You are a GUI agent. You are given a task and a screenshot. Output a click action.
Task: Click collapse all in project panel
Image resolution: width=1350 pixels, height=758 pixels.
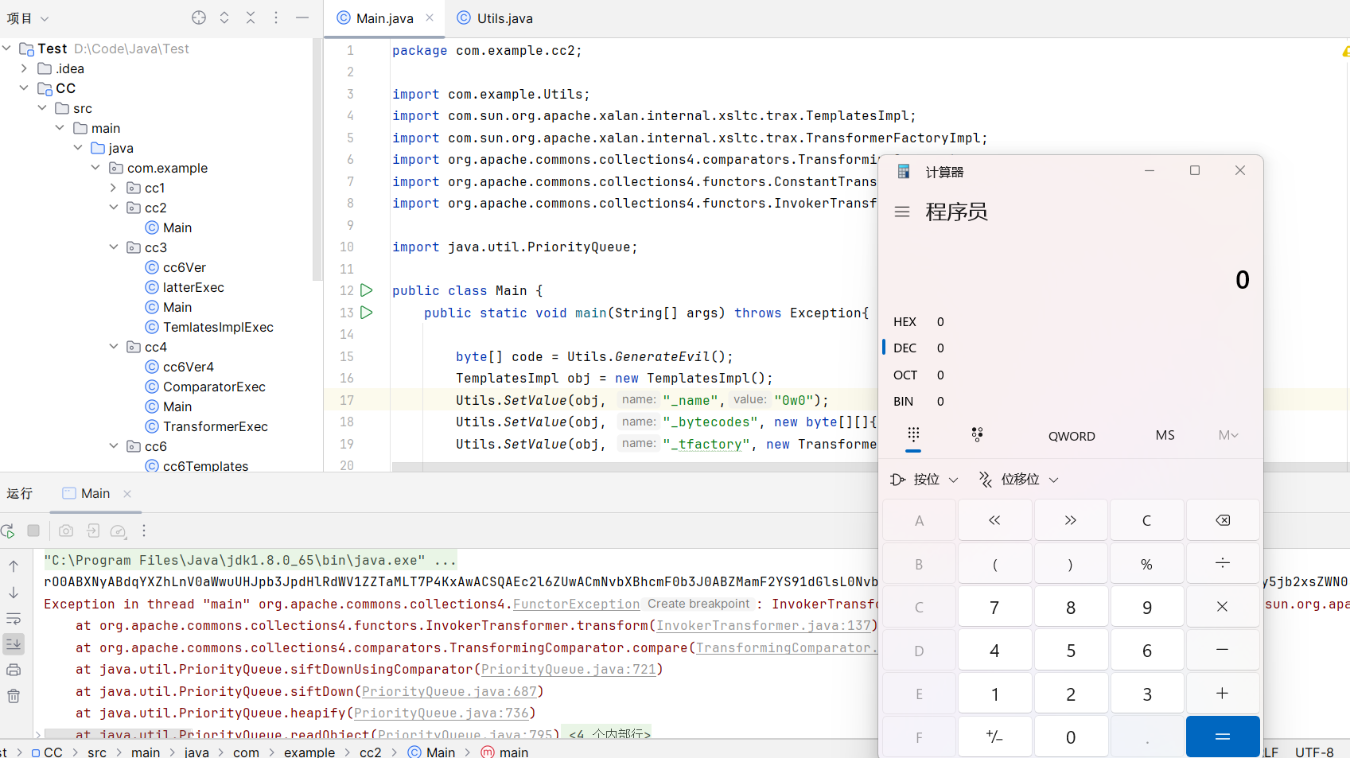[251, 17]
